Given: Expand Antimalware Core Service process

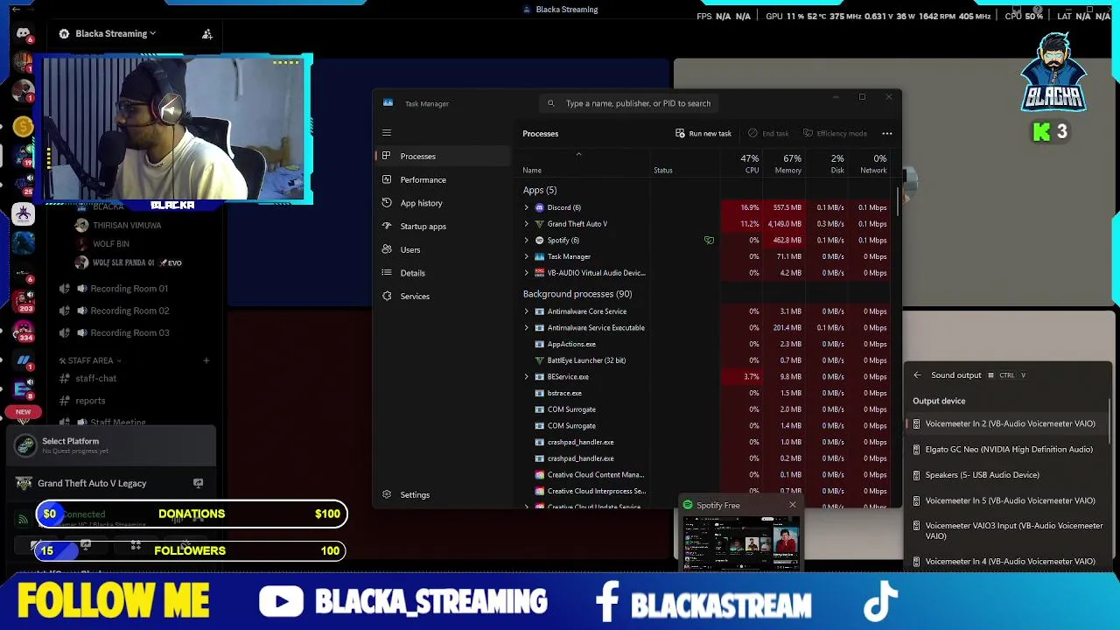Looking at the screenshot, I should (527, 311).
